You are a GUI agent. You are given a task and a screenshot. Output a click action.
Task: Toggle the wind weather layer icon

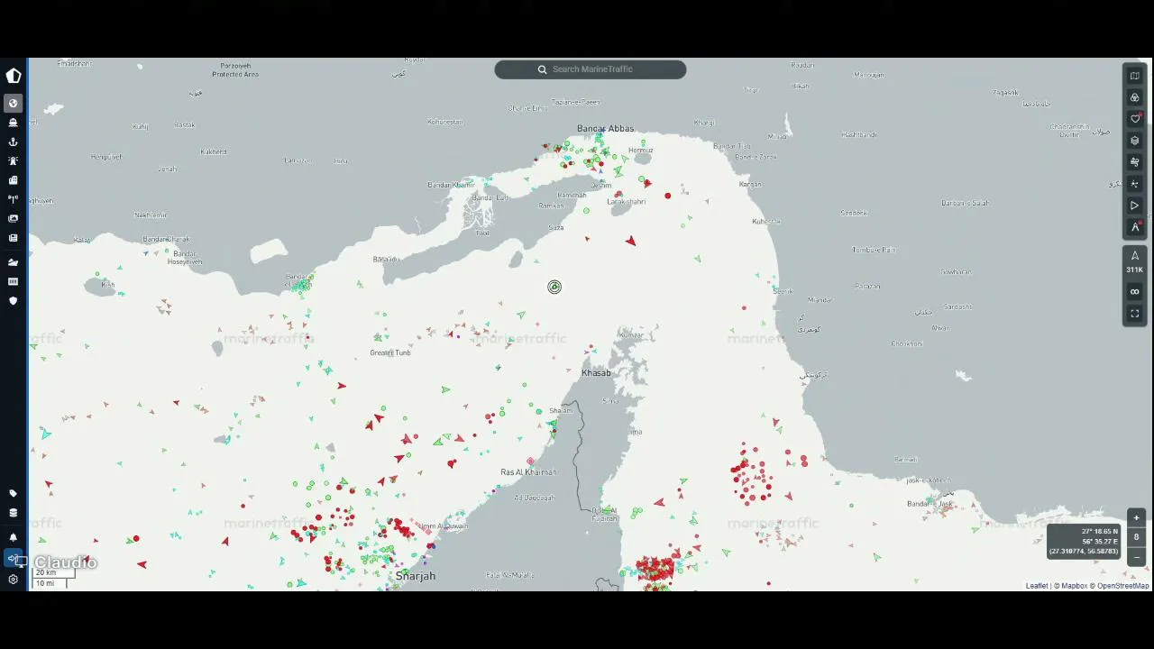pyautogui.click(x=1135, y=162)
